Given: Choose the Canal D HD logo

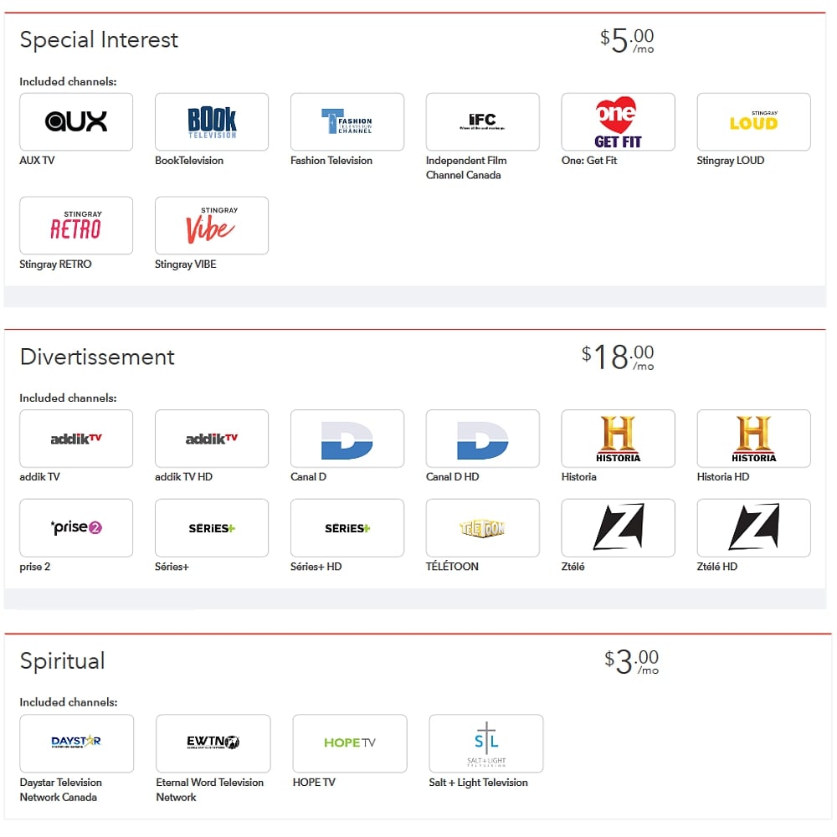Looking at the screenshot, I should click(483, 439).
